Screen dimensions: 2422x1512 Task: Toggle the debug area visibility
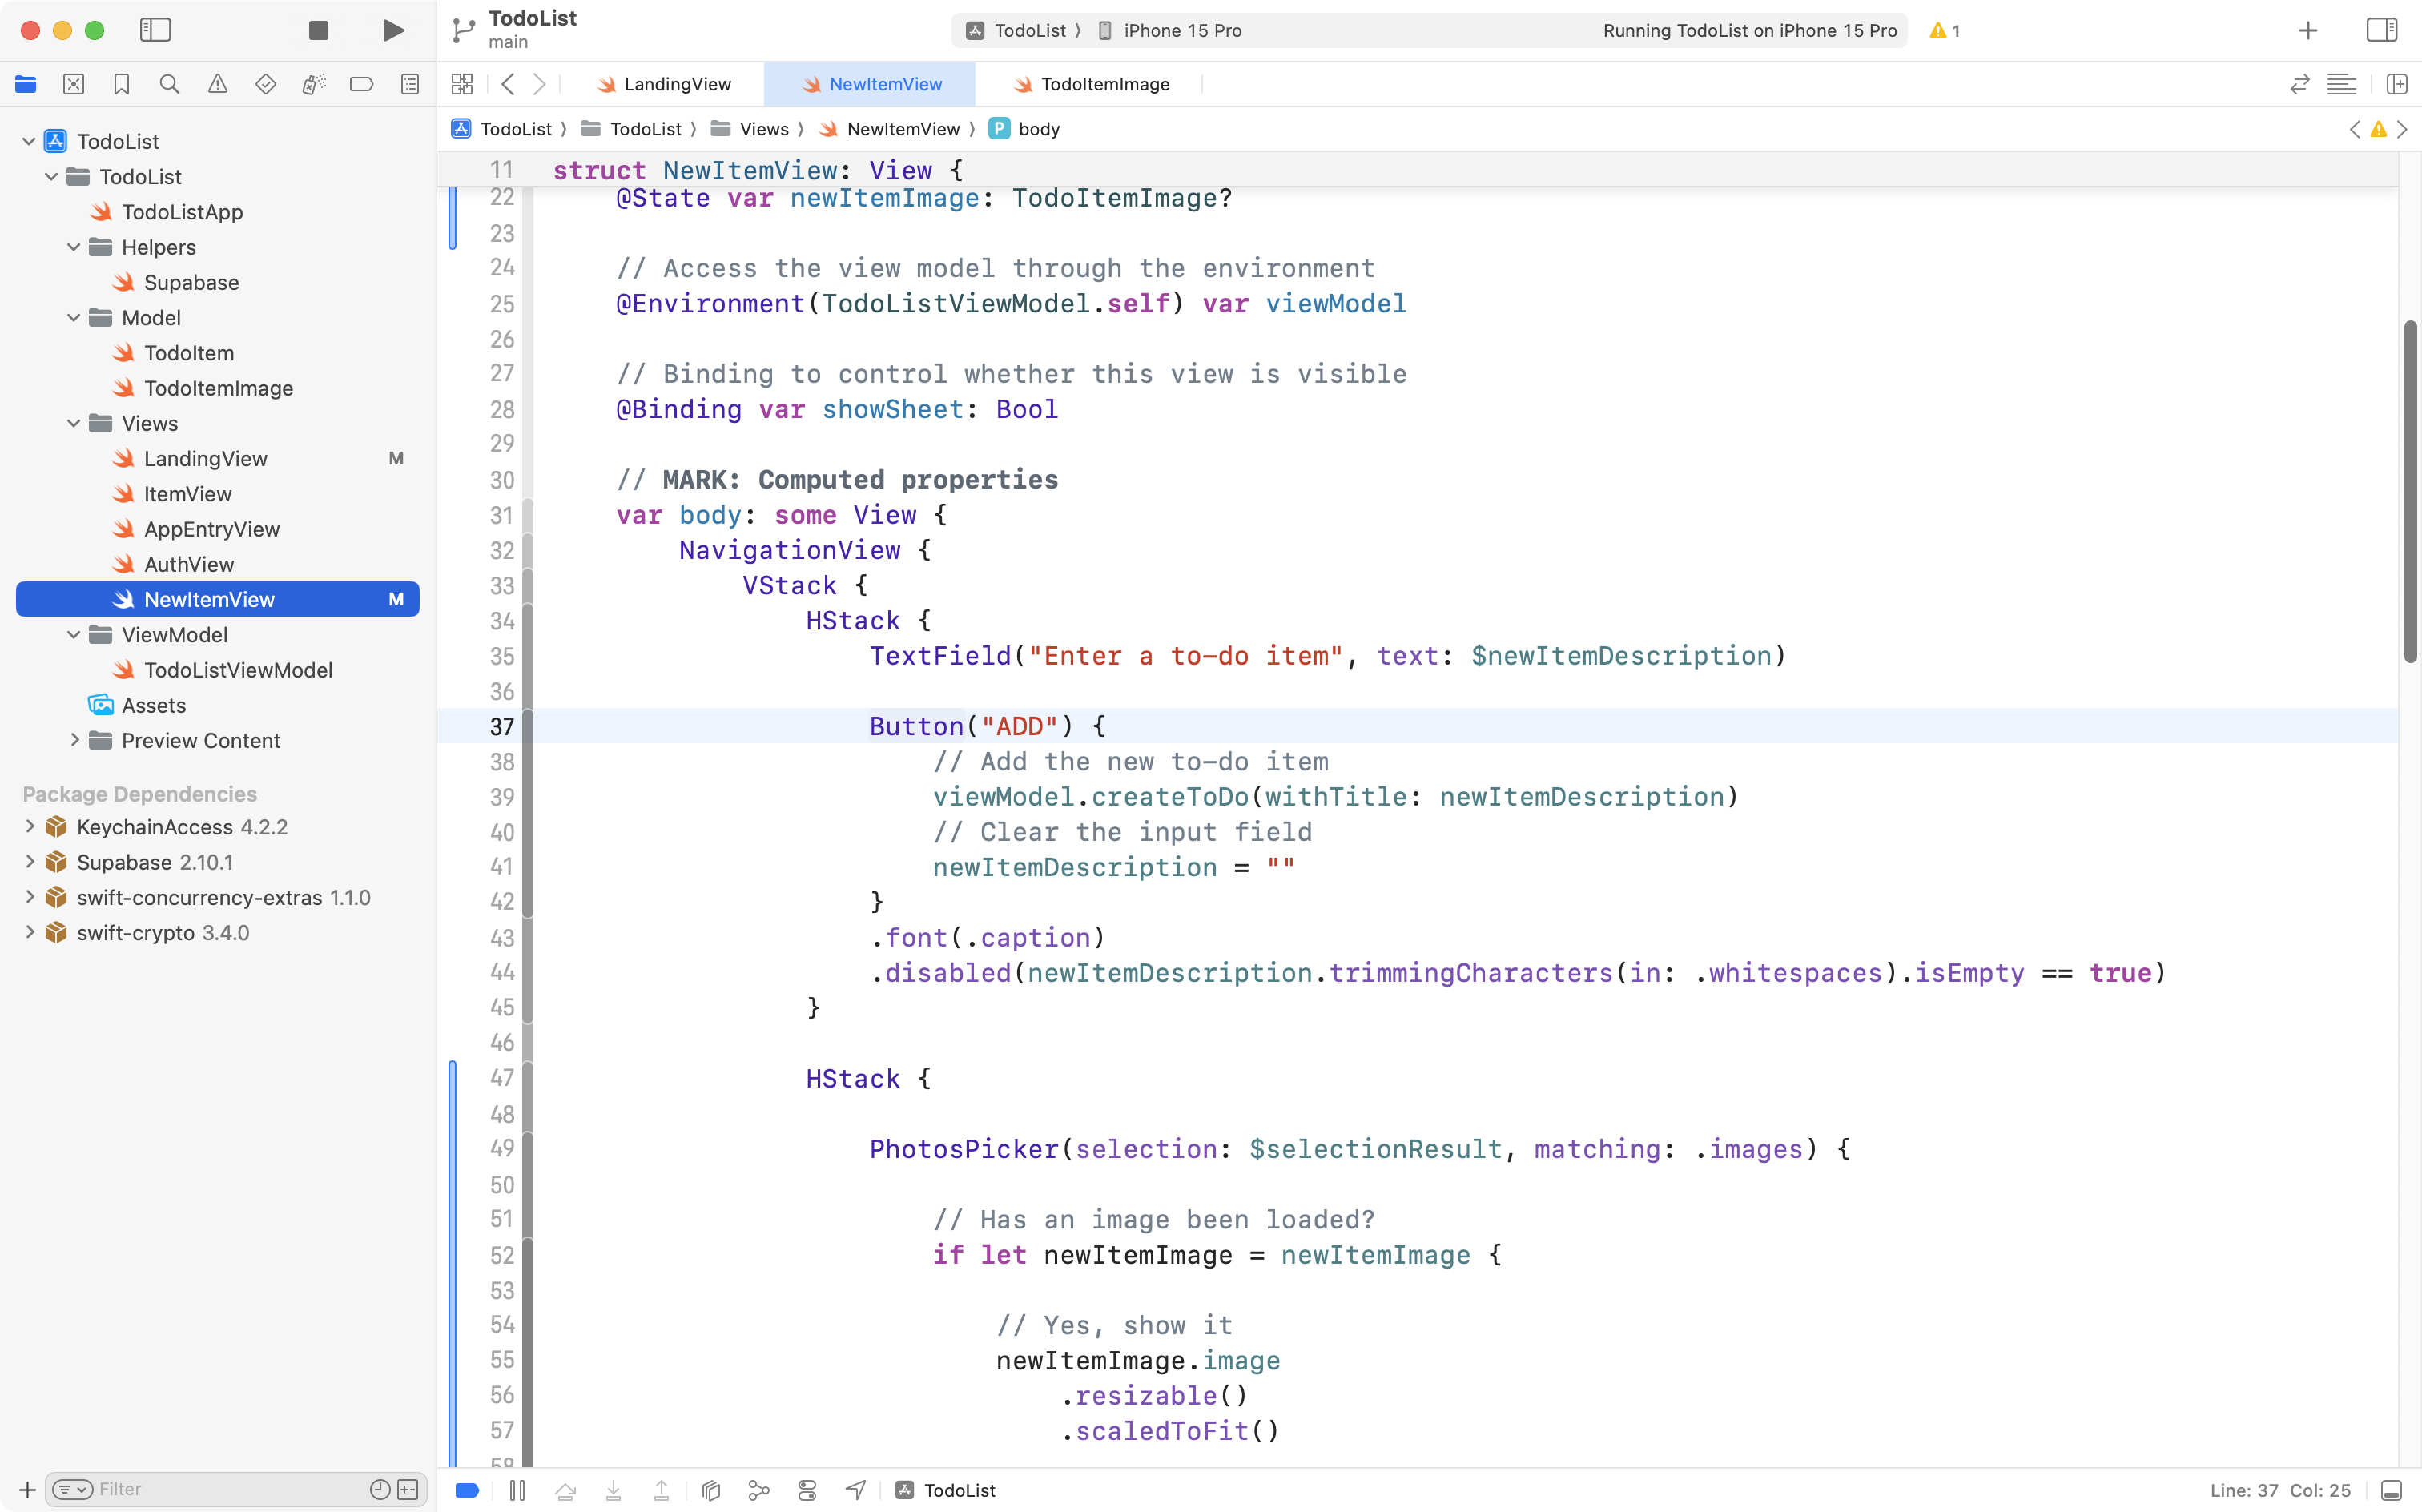2391,1490
